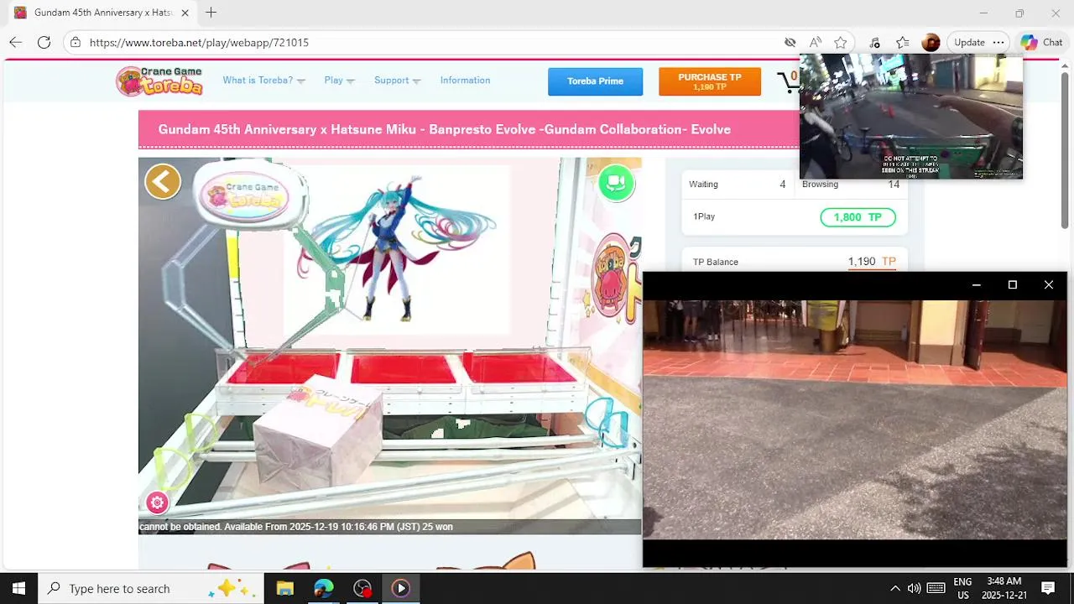The height and width of the screenshot is (604, 1074).
Task: Expand the 'What is Toreba?' menu
Action: [x=263, y=81]
